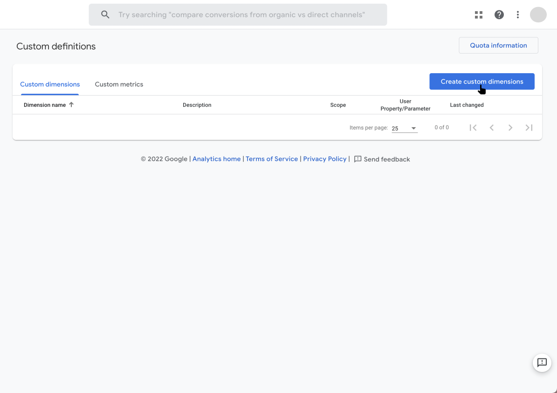Open the Google apps grid icon

click(479, 15)
